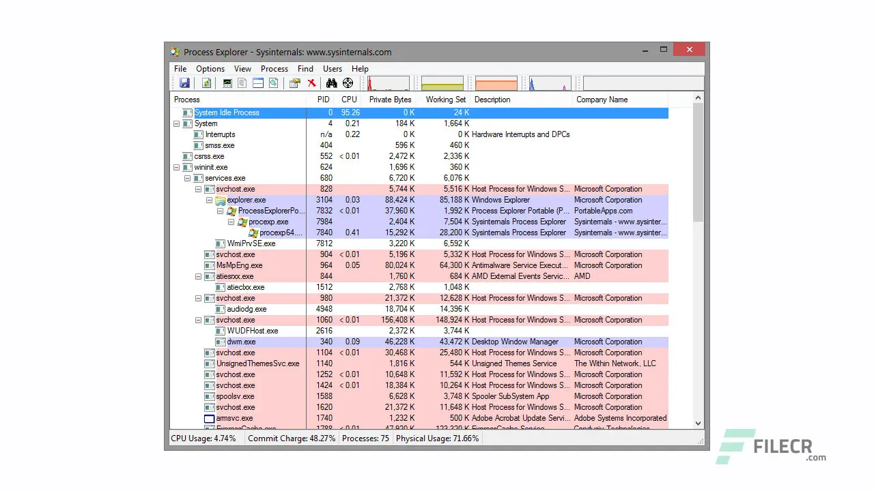Collapse the wininit.exe tree node
Viewport: 874px width, 491px height.
click(177, 168)
